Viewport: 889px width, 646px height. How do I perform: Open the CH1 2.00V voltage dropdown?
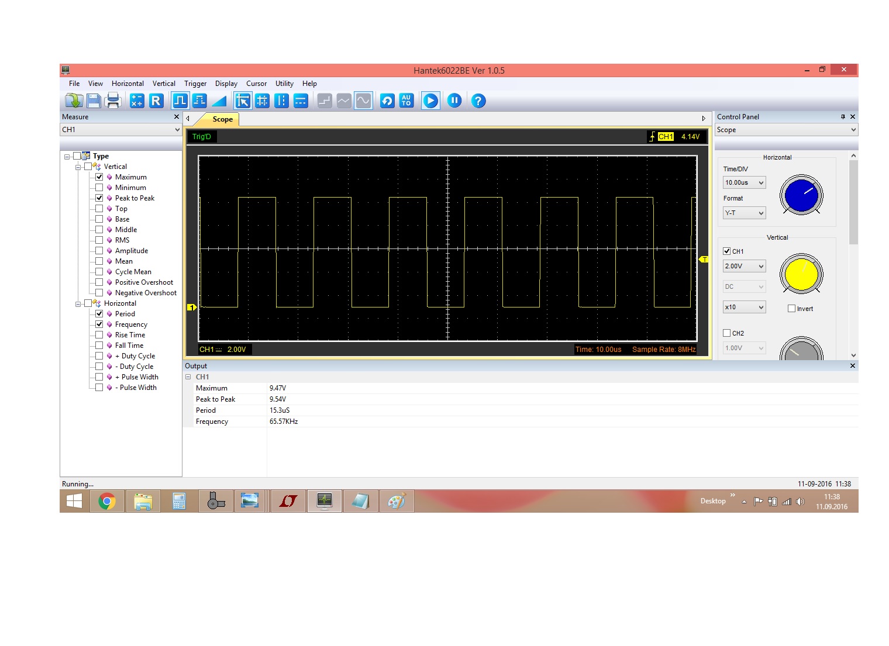click(x=744, y=267)
